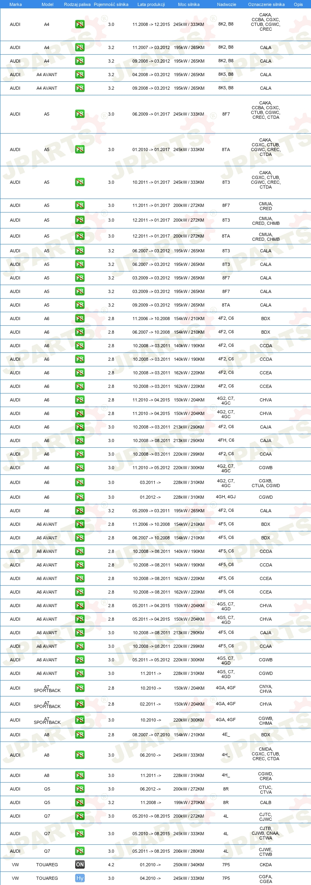
Task: Click petrol icon in A7 Sportback 02.2011 row
Action: pos(80,704)
